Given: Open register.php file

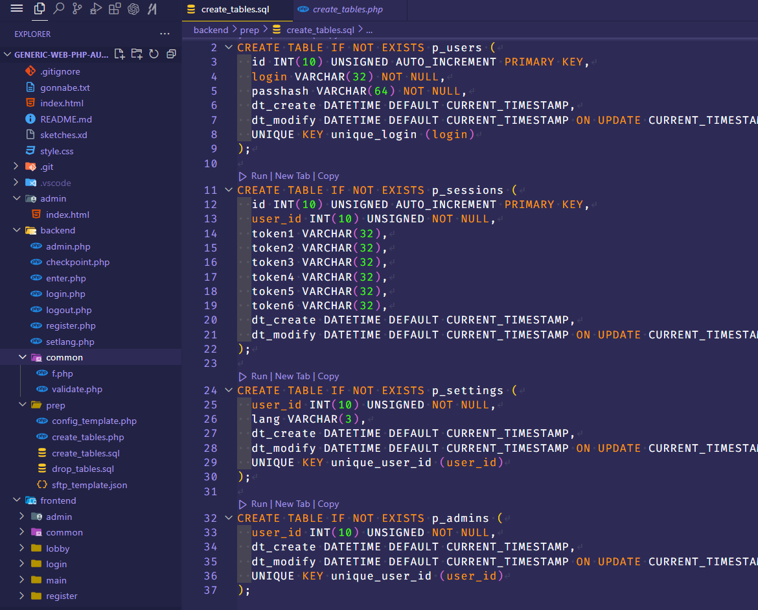Looking at the screenshot, I should 71,326.
